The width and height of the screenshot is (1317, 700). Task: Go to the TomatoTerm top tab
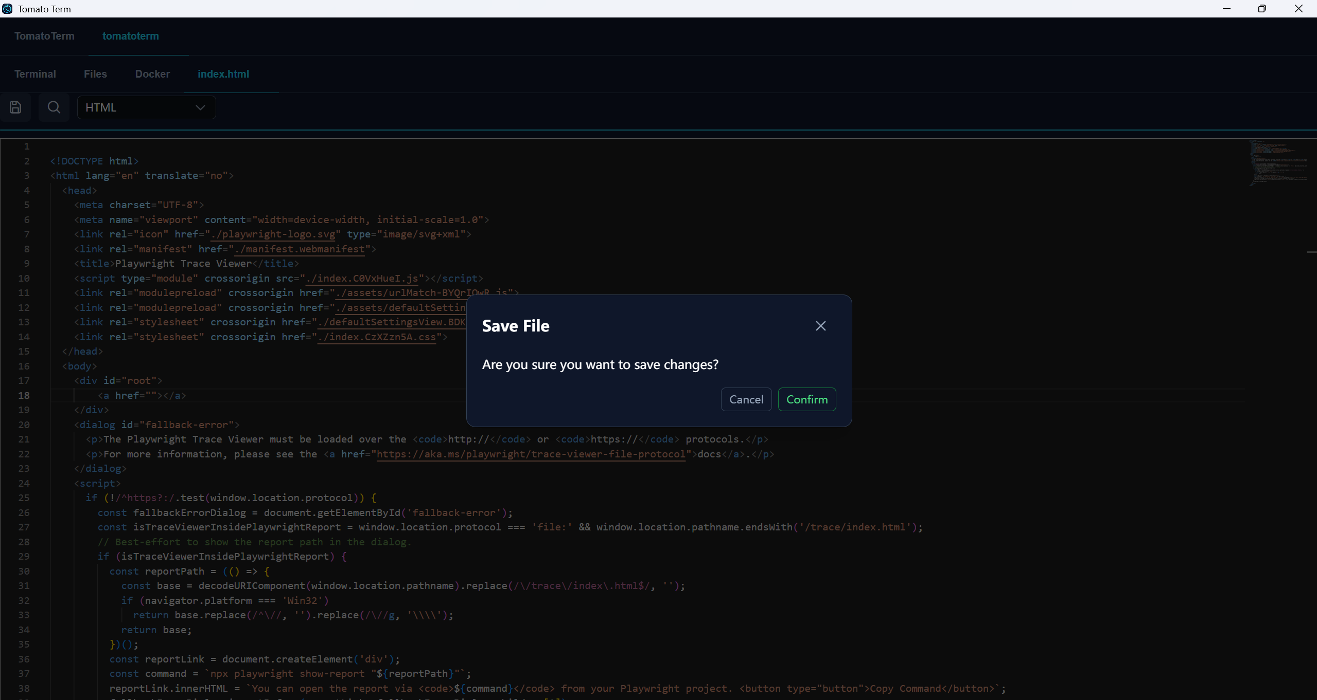44,36
